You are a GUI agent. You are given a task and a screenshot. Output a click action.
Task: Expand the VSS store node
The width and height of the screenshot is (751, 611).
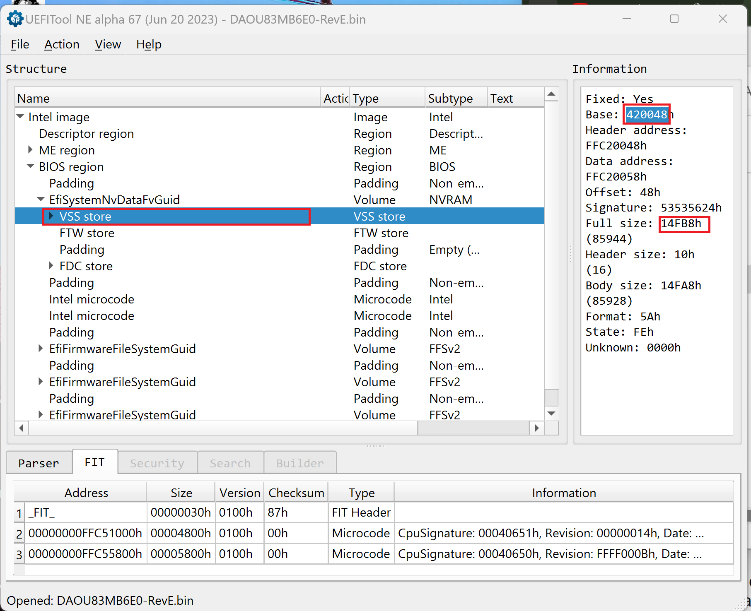coord(51,216)
